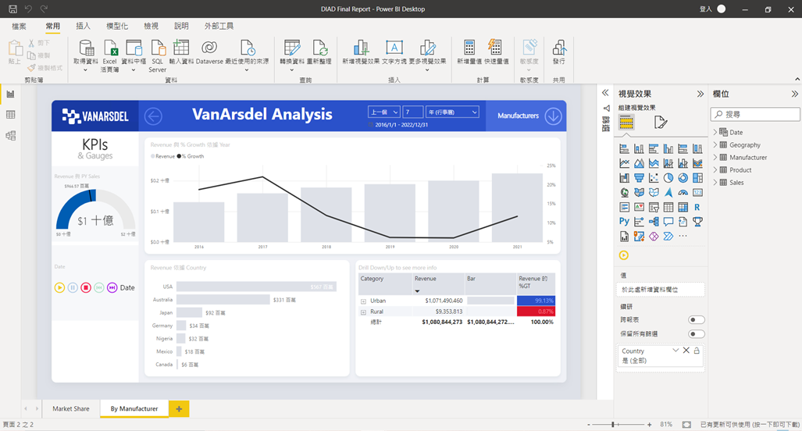Select the R script visual

coord(697,207)
